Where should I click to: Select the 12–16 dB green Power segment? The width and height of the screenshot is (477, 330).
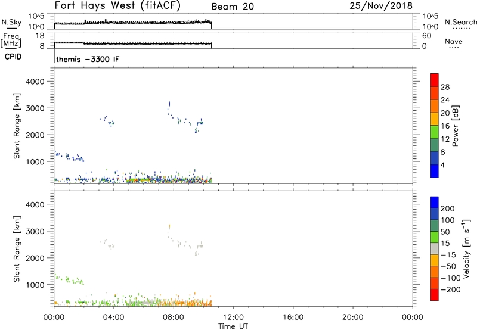pos(435,132)
